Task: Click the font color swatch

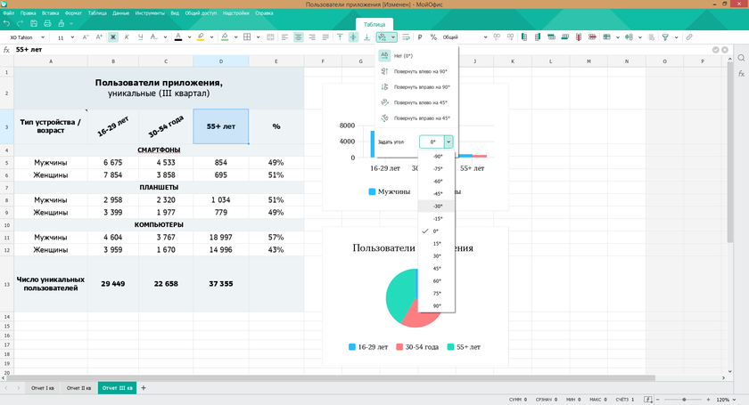Action: point(177,37)
